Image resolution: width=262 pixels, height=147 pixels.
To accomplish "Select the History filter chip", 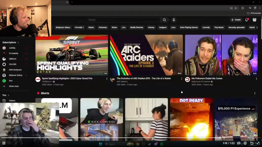I will (151, 27).
